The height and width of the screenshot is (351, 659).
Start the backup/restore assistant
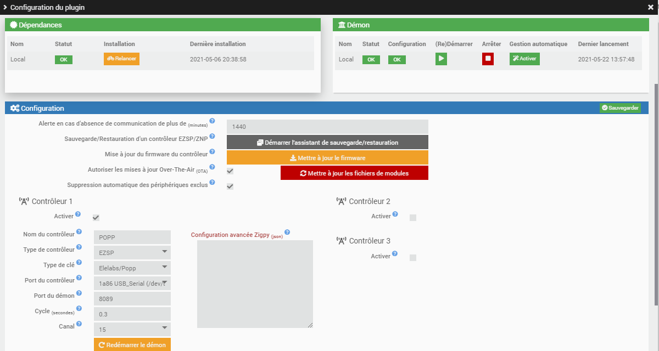327,142
